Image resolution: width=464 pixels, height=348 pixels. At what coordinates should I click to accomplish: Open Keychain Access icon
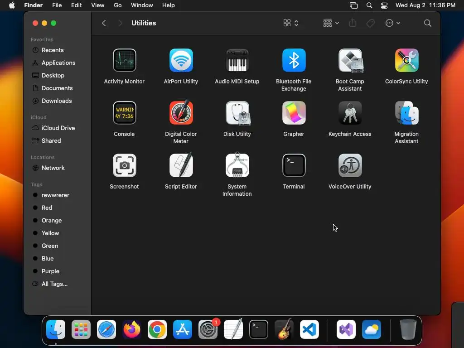click(x=350, y=113)
